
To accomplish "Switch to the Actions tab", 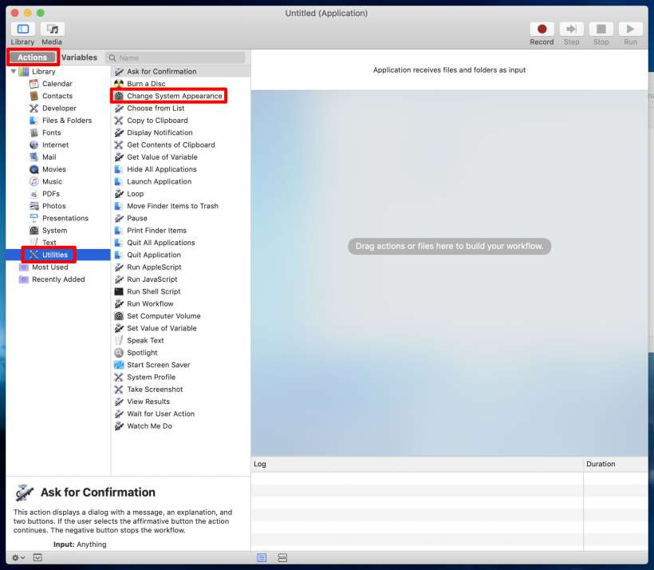I will tap(33, 57).
